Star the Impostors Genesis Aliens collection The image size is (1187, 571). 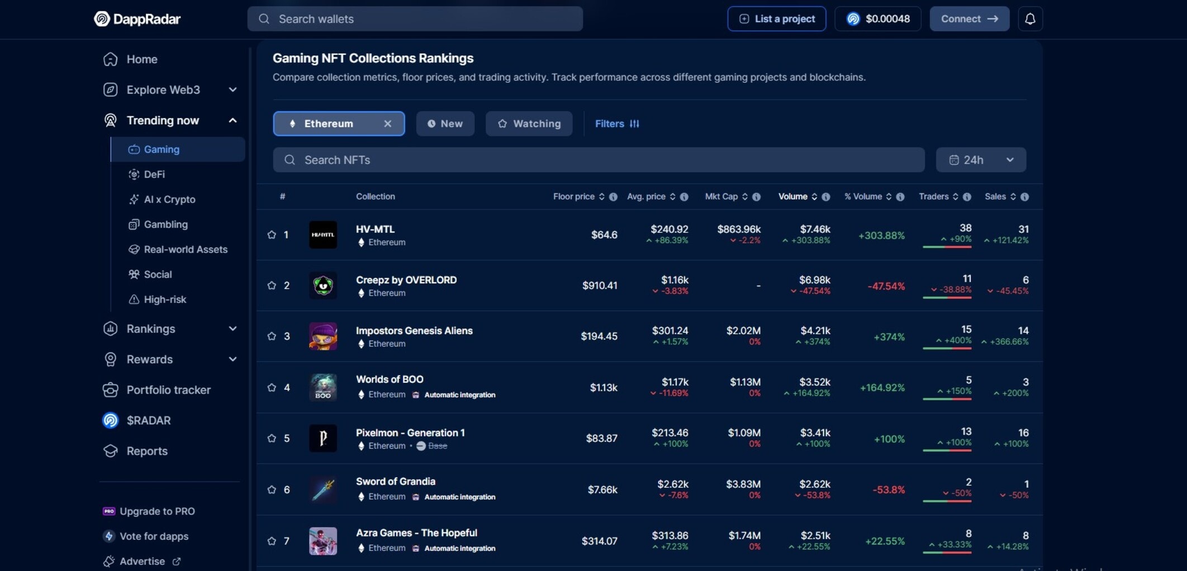272,336
